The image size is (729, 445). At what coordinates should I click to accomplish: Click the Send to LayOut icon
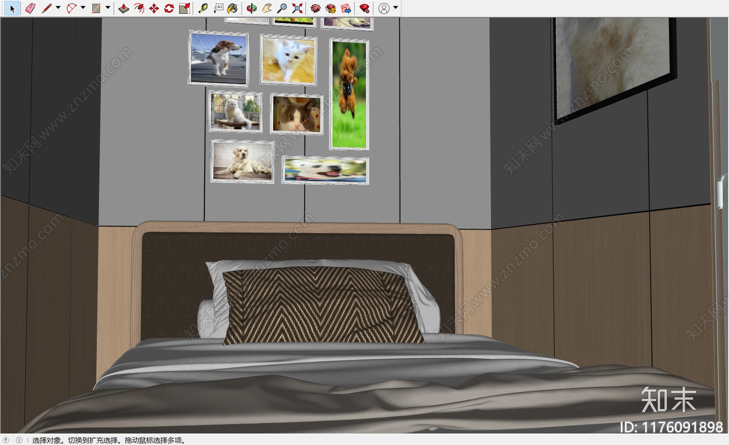point(346,8)
